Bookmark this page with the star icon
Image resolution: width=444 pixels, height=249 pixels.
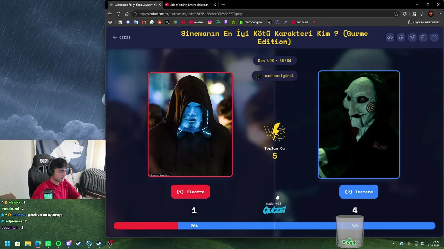[x=396, y=14]
